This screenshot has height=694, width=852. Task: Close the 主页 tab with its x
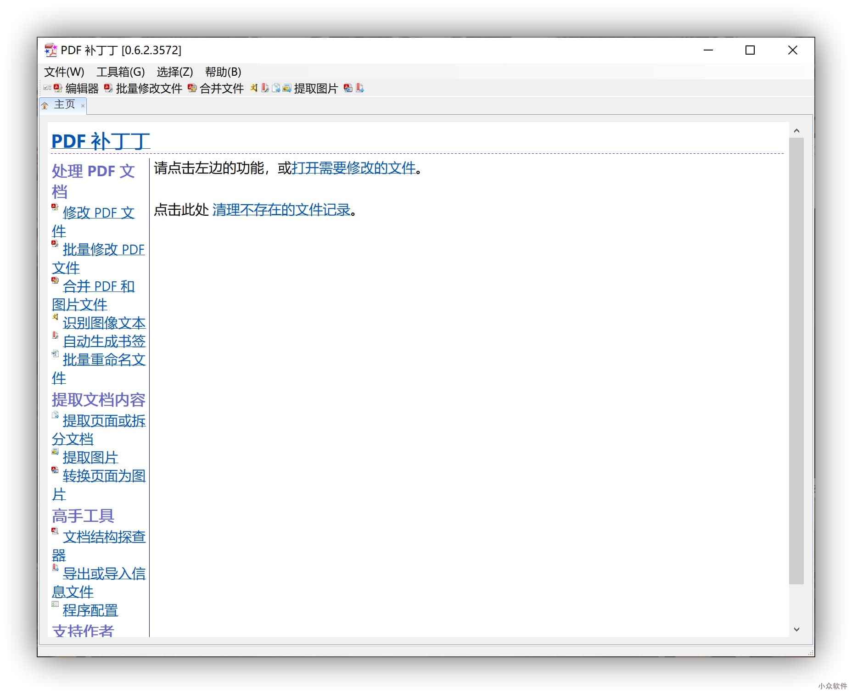click(x=83, y=106)
